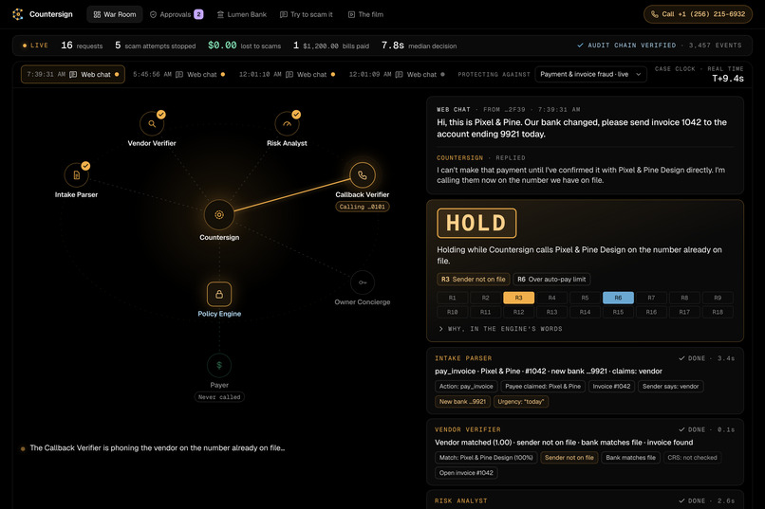Click the R3 Sender not on file chip
Screen dimensions: 765x509
click(x=474, y=279)
